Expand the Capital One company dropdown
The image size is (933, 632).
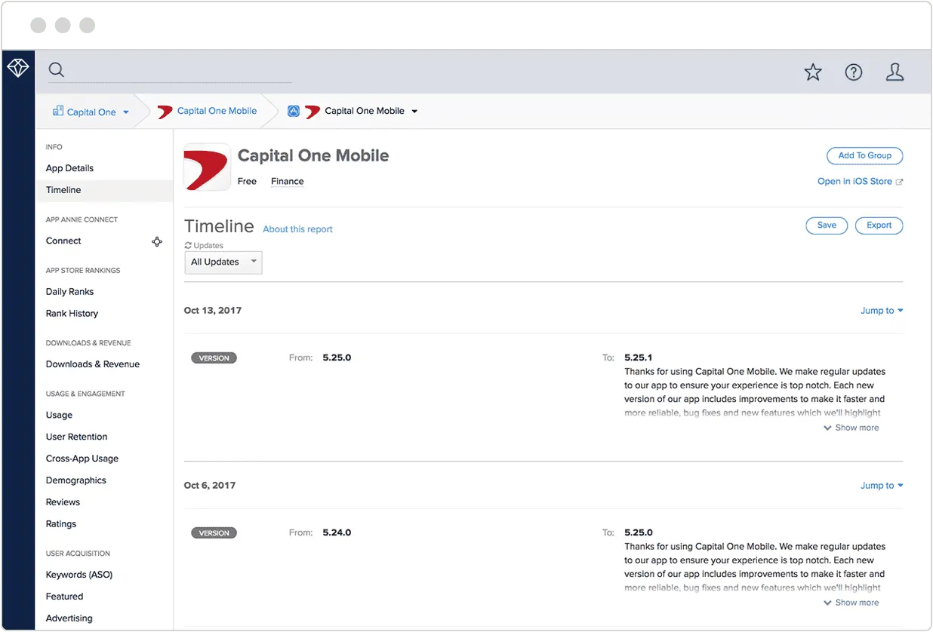126,112
